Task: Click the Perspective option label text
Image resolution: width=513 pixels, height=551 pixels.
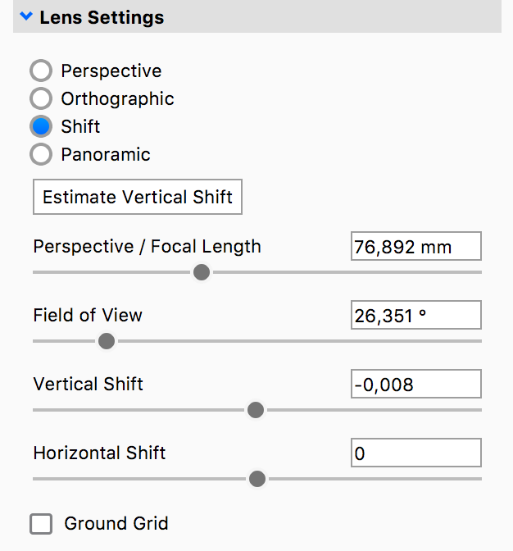Action: point(111,71)
